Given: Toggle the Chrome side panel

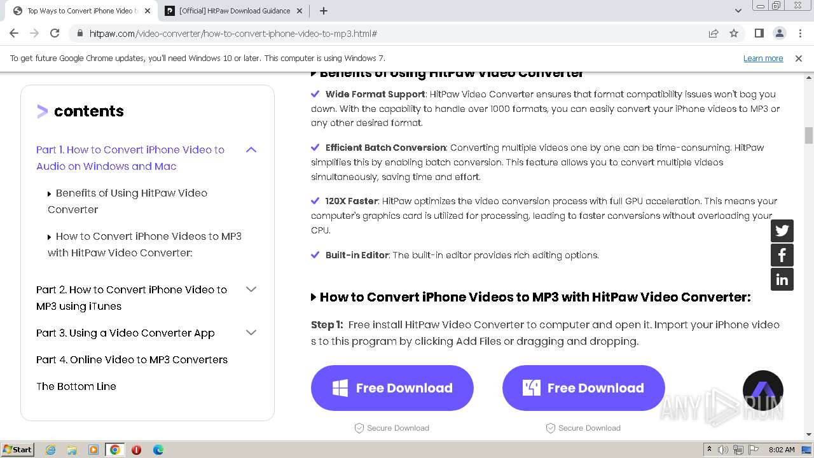Looking at the screenshot, I should tap(759, 33).
